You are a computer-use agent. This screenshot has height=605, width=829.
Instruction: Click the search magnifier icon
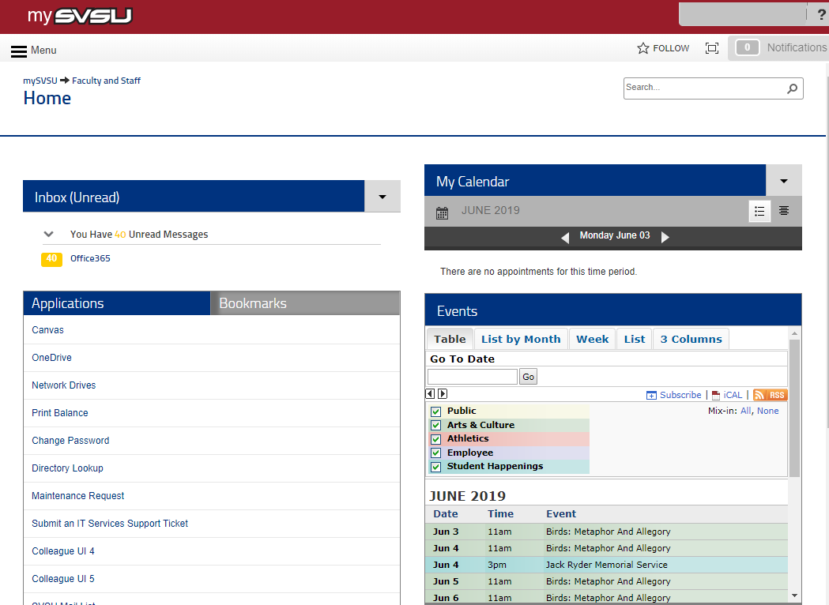coord(792,88)
